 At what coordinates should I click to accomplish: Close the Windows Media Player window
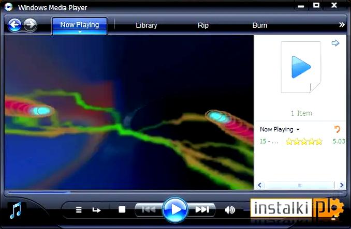334,5
